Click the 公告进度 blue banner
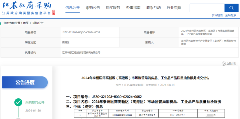This screenshot has width=240, height=119. 25,82
